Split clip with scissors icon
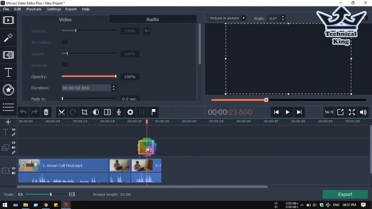 point(62,112)
